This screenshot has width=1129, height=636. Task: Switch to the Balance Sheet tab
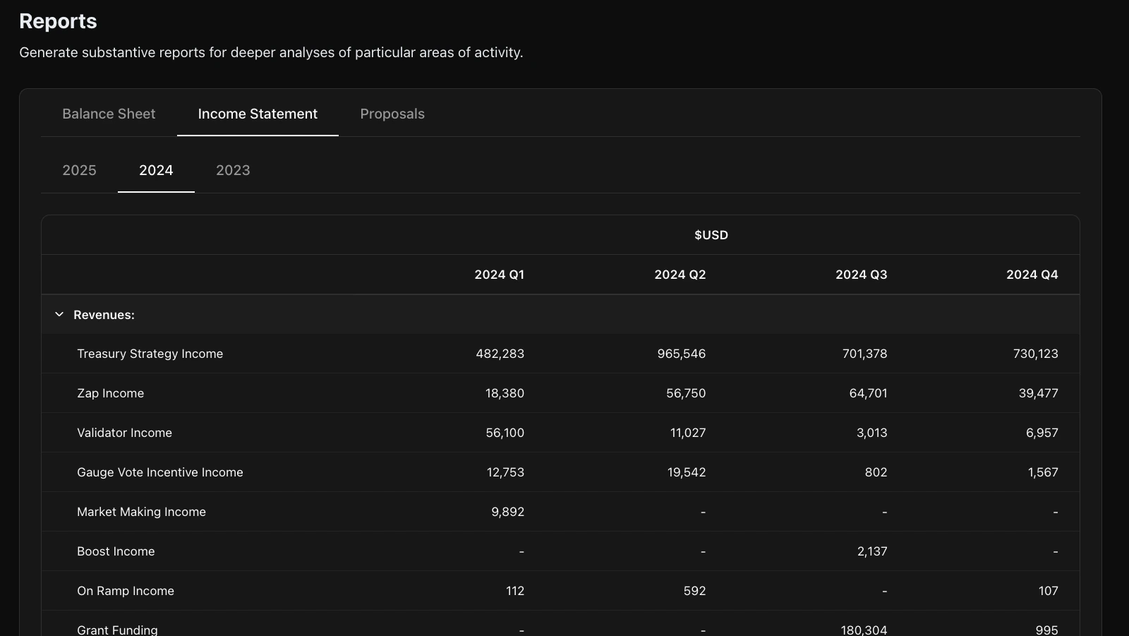109,114
